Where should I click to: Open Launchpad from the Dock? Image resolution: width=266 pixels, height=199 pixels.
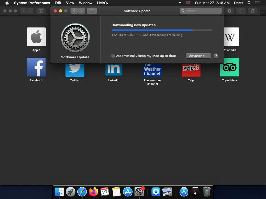(71, 192)
